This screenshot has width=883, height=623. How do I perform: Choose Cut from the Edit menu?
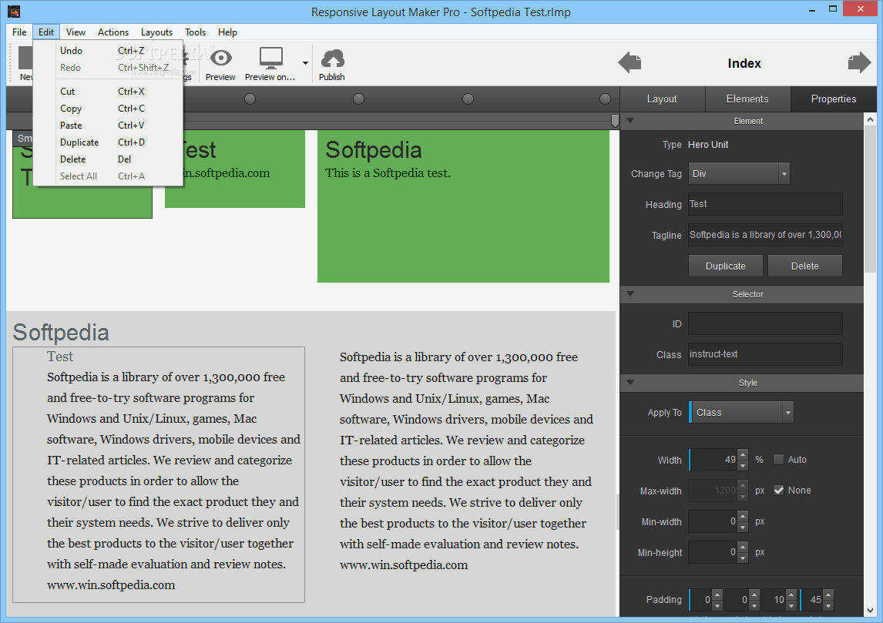click(108, 91)
